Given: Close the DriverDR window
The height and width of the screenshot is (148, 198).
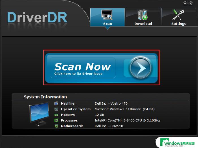Looking at the screenshot, I should coord(191,3).
